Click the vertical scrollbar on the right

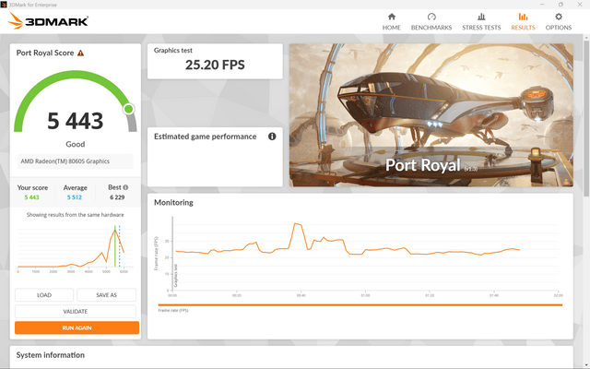point(586,117)
